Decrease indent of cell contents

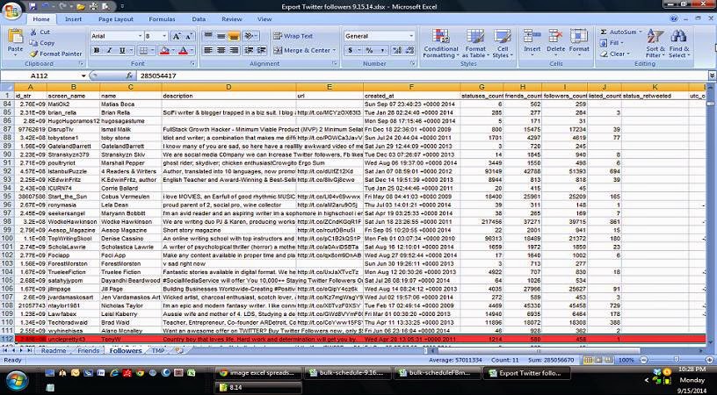(x=249, y=50)
